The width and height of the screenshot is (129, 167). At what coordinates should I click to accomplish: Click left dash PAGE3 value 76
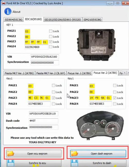[x=42, y=98]
